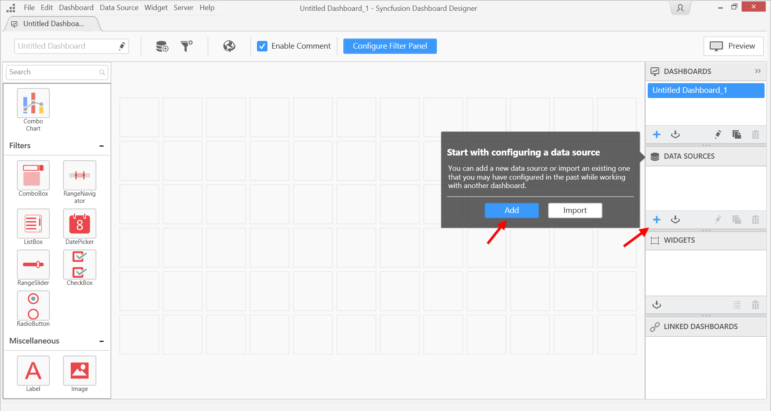The width and height of the screenshot is (771, 411).
Task: Open the Help menu
Action: tap(207, 8)
